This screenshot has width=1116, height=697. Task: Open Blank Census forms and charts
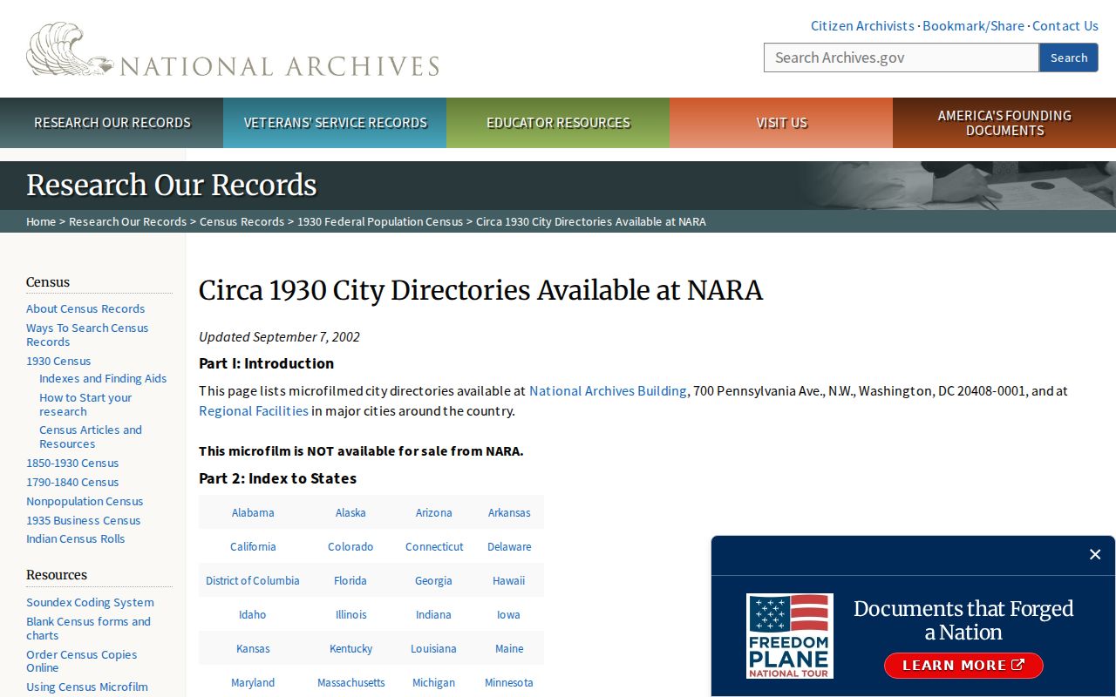[x=88, y=628]
